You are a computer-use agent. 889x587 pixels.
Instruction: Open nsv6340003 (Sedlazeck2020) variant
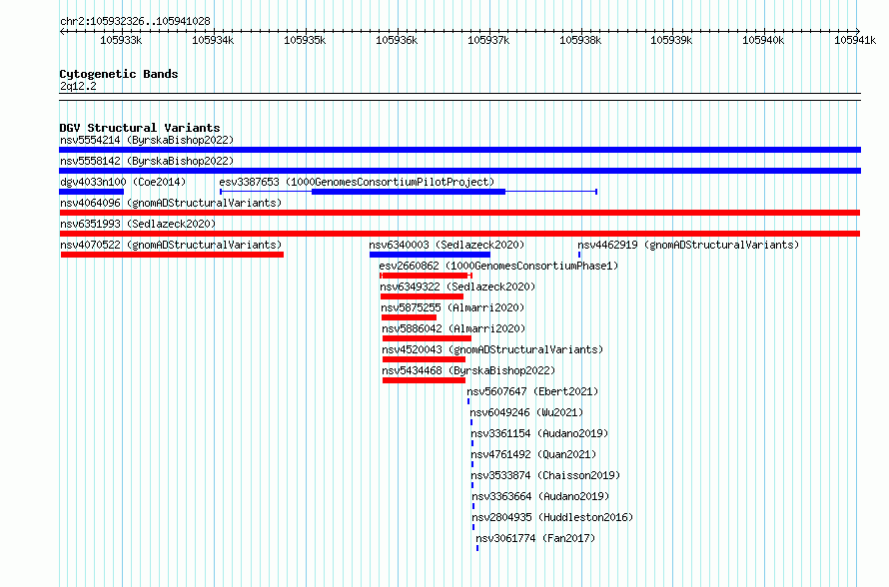coord(446,245)
